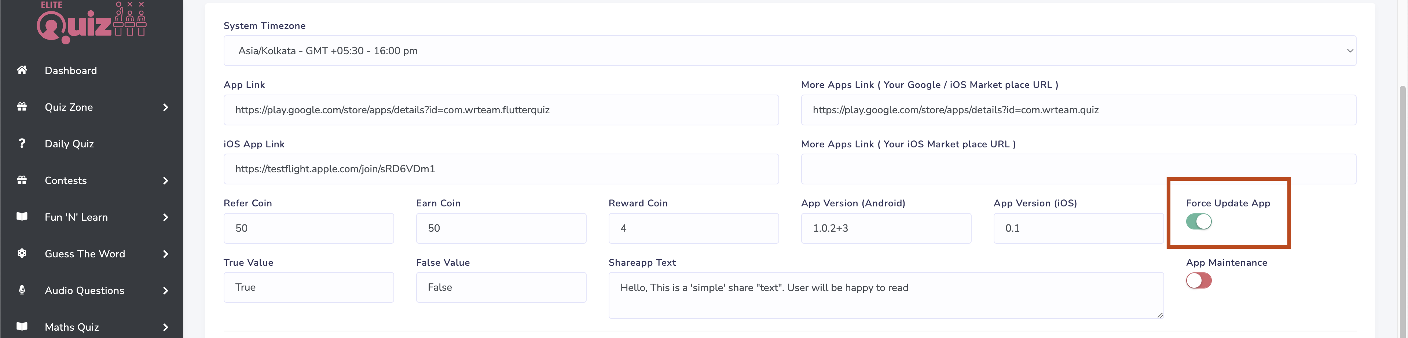Expand the Contests submenu chevron
Screen dimensions: 1408x338
click(x=166, y=181)
